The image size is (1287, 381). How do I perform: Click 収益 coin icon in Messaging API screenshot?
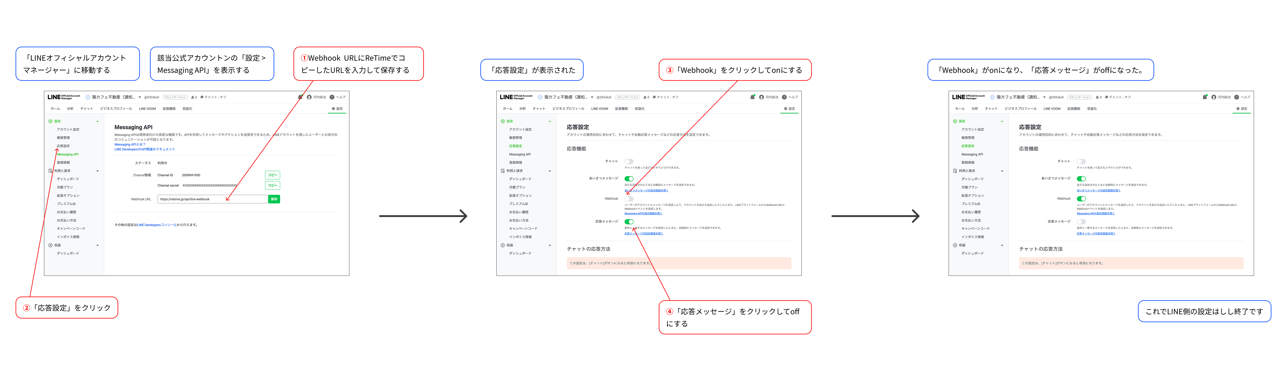click(50, 245)
